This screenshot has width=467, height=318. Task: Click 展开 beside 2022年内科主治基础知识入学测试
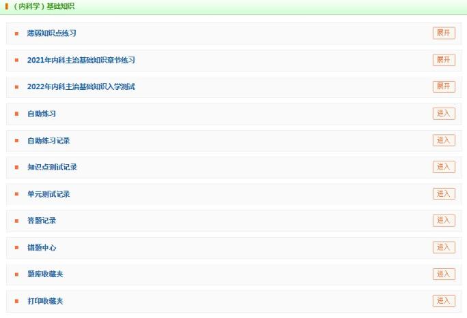[443, 86]
